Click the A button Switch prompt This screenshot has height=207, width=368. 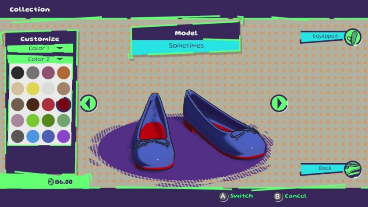point(236,196)
